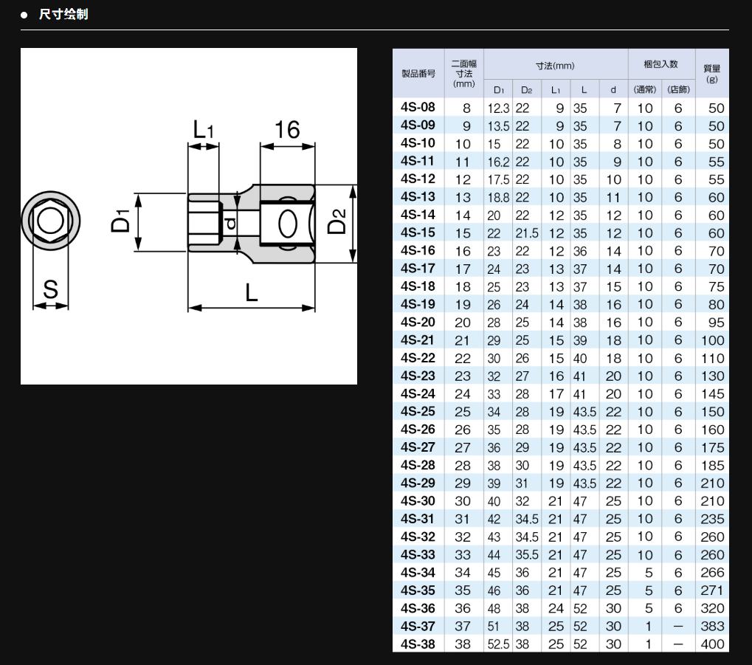Click the 16 dimension label in drawing
This screenshot has width=752, height=665.
(286, 131)
